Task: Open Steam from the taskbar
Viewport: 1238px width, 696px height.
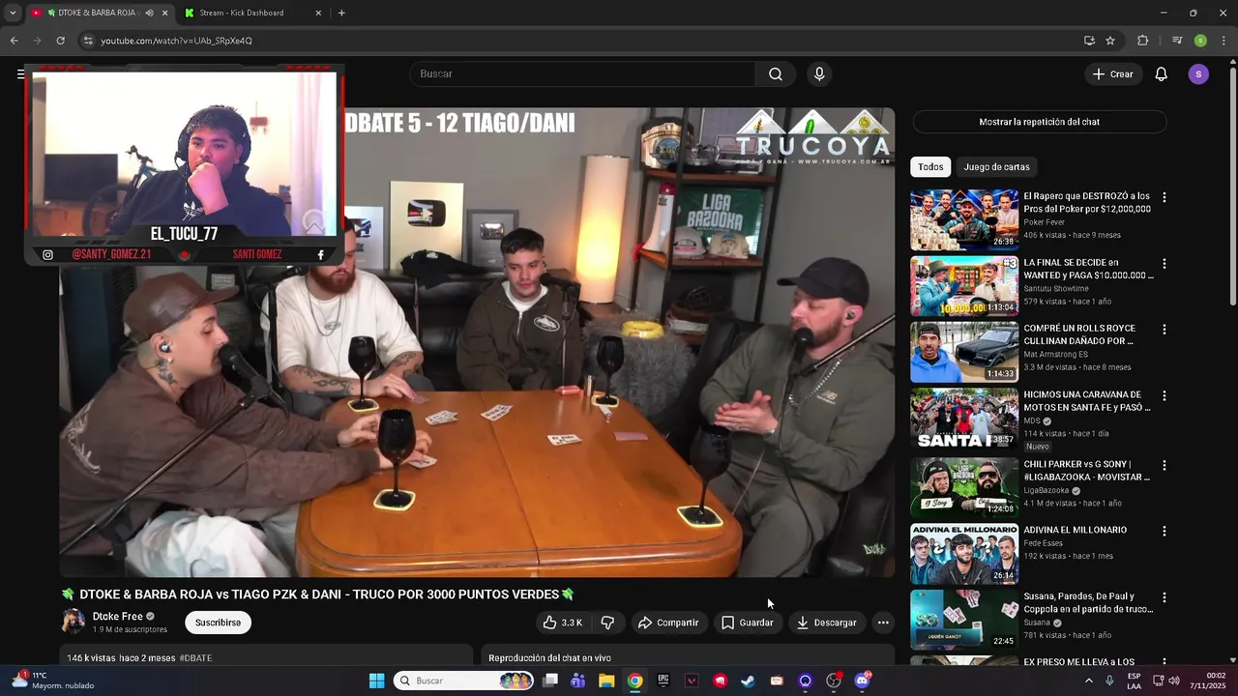Action: [x=748, y=681]
